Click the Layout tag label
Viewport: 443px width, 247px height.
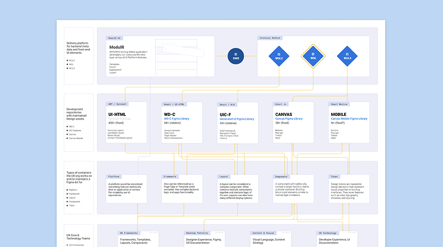pos(225,177)
